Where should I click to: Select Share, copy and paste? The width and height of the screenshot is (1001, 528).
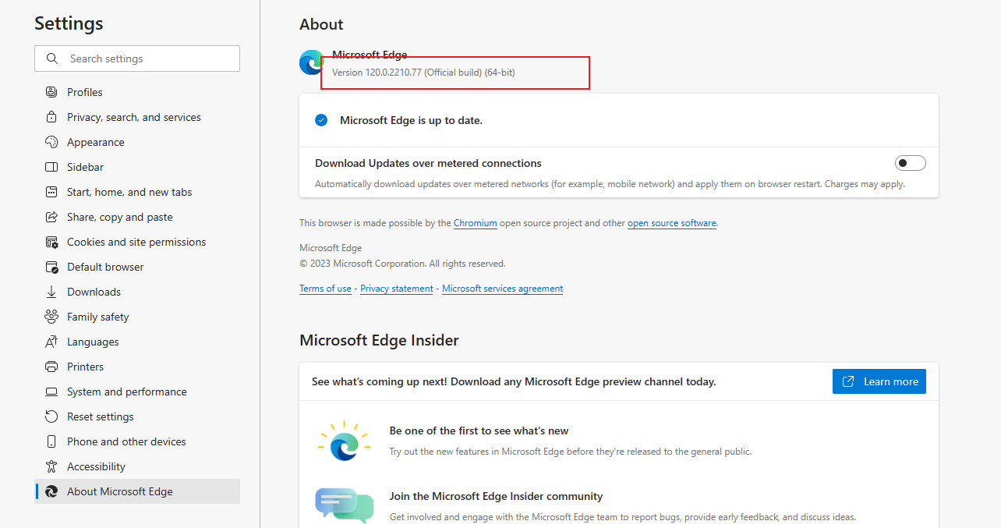[x=137, y=217]
